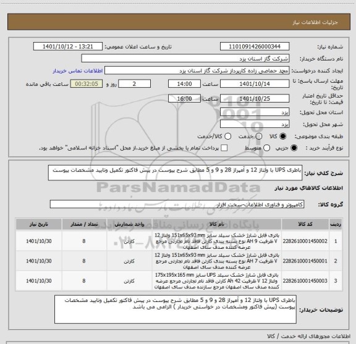Viewport: 356px width, 344px height.
Task: Click the response deadline date 1401/10/14
Action: (x=255, y=84)
